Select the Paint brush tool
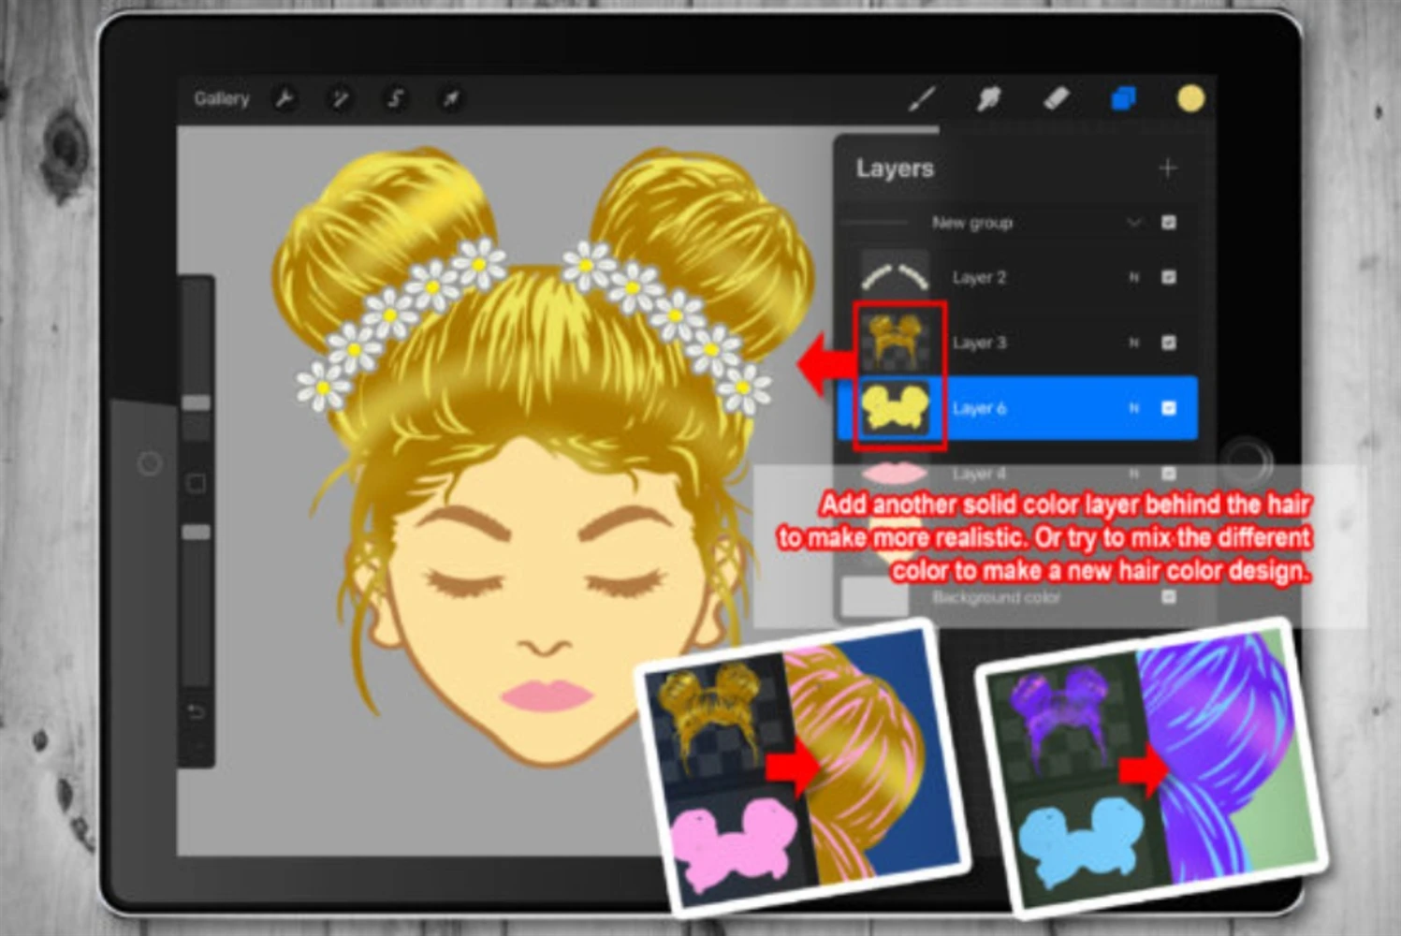The height and width of the screenshot is (936, 1401). 922,98
